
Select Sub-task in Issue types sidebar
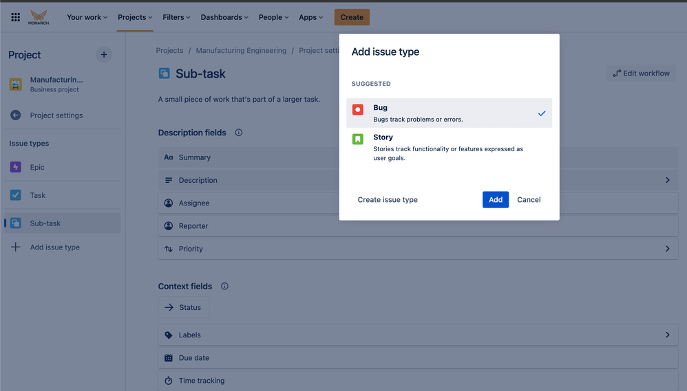62,223
